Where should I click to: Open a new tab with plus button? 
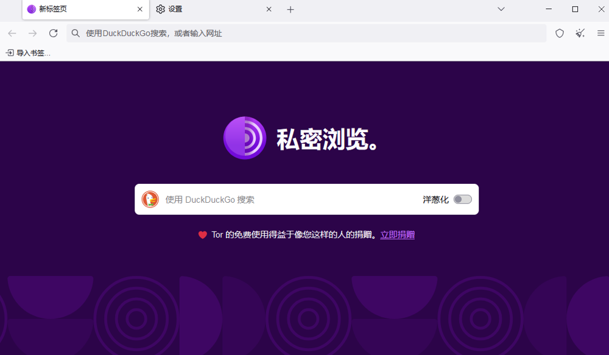click(x=290, y=9)
